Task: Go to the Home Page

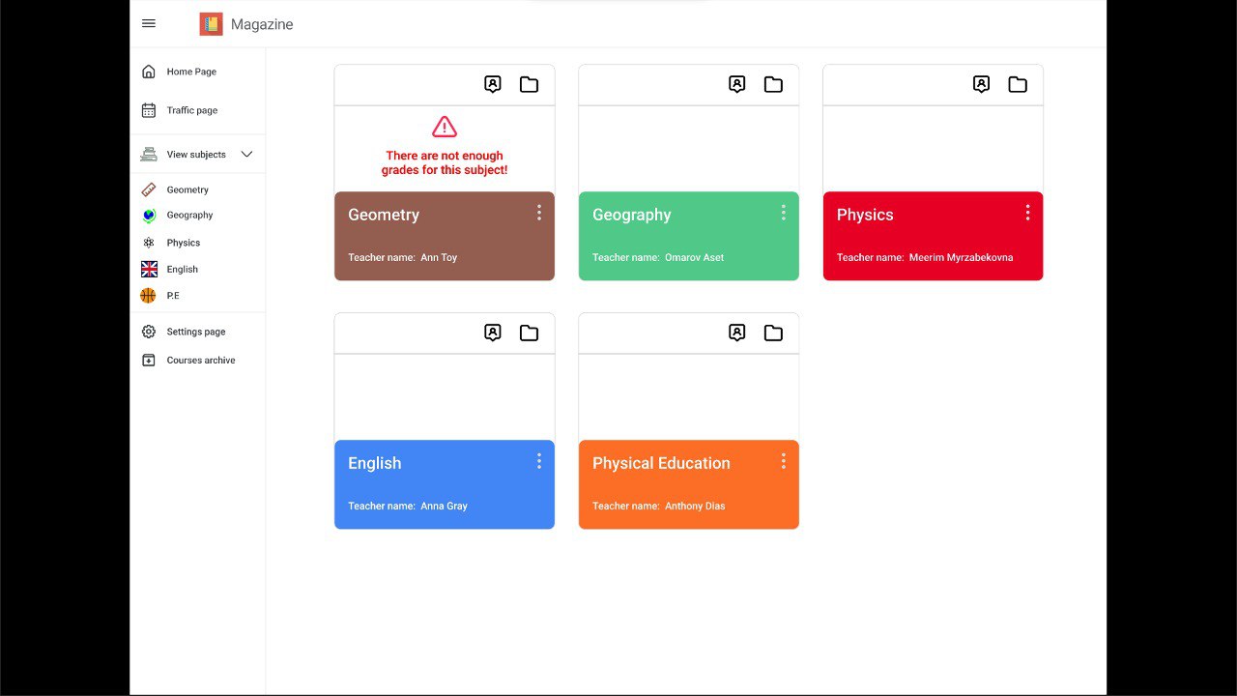Action: click(191, 72)
